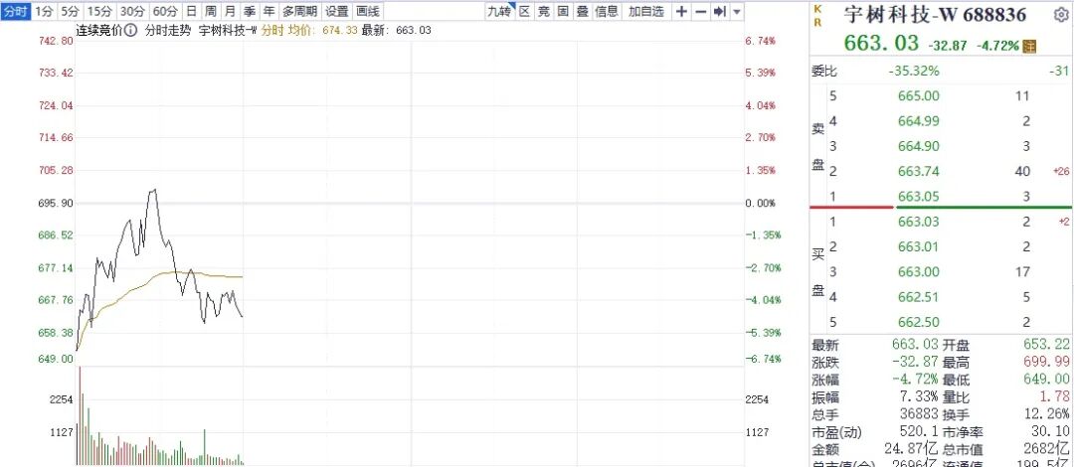Select sell level 3 price 664.90
The width and height of the screenshot is (1074, 467).
(919, 146)
